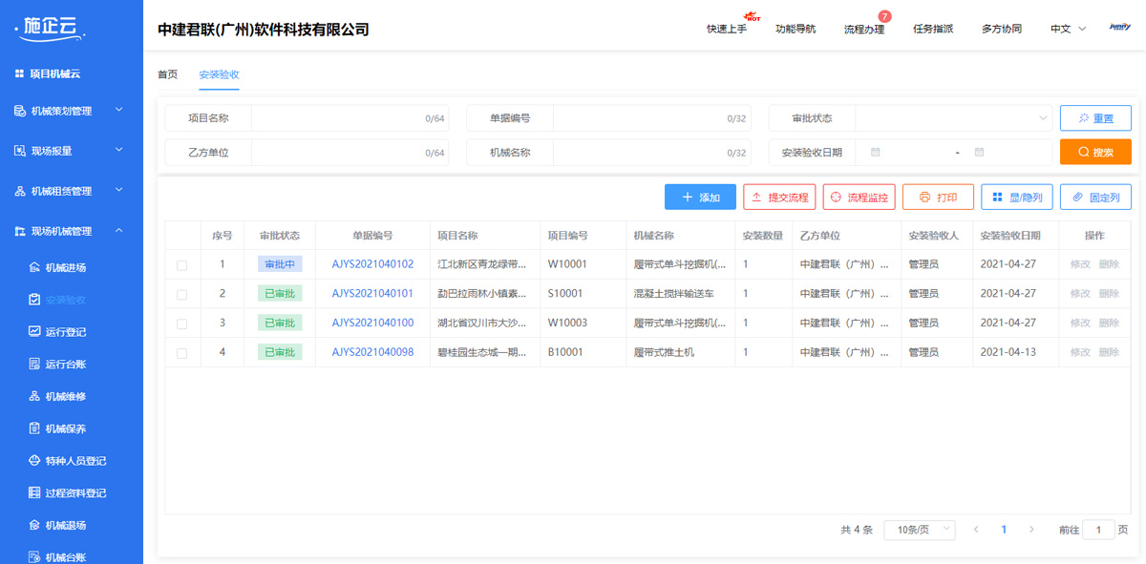
Task: Click the red 7 notification badge
Action: tap(884, 16)
